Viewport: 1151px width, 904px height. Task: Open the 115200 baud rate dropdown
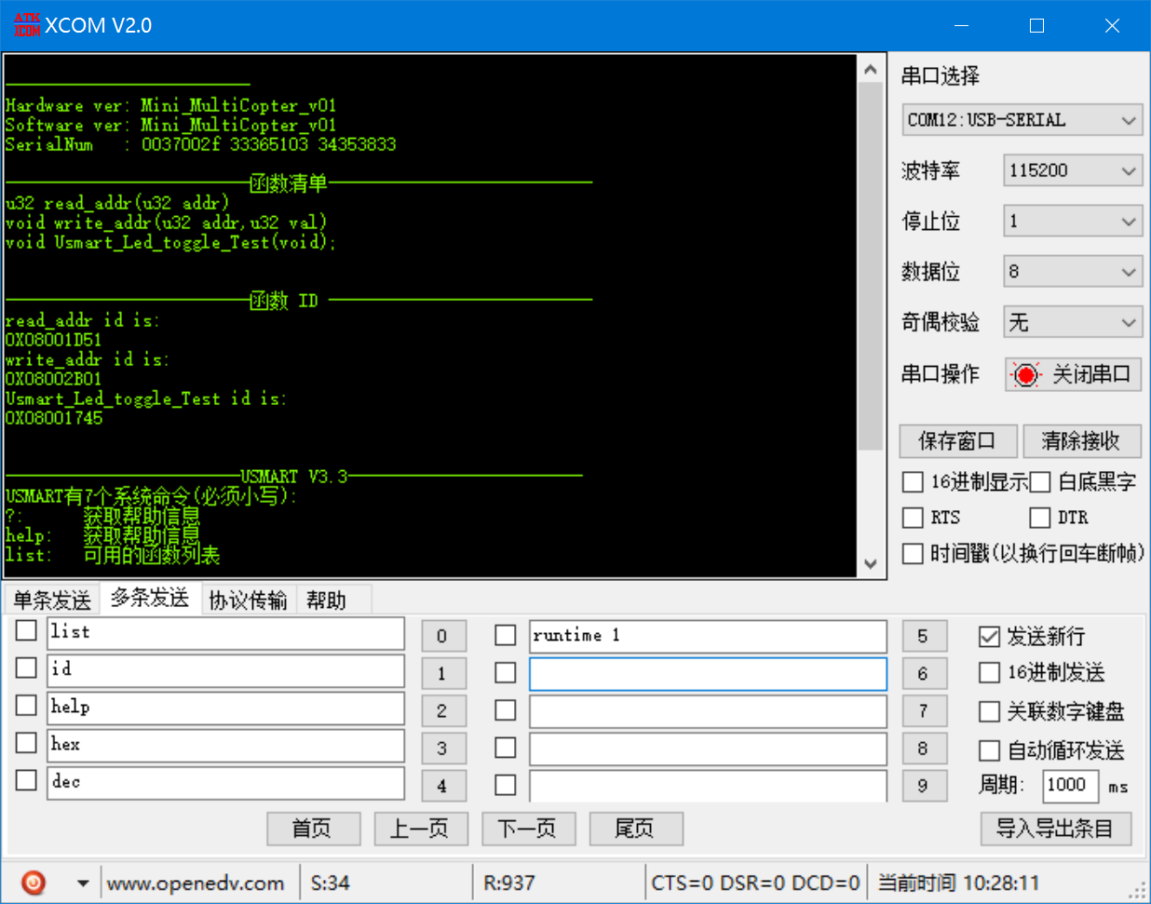1073,170
